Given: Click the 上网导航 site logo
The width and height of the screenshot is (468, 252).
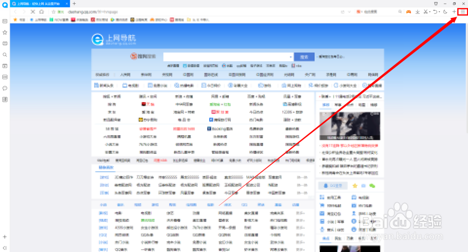Looking at the screenshot, I should [114, 39].
